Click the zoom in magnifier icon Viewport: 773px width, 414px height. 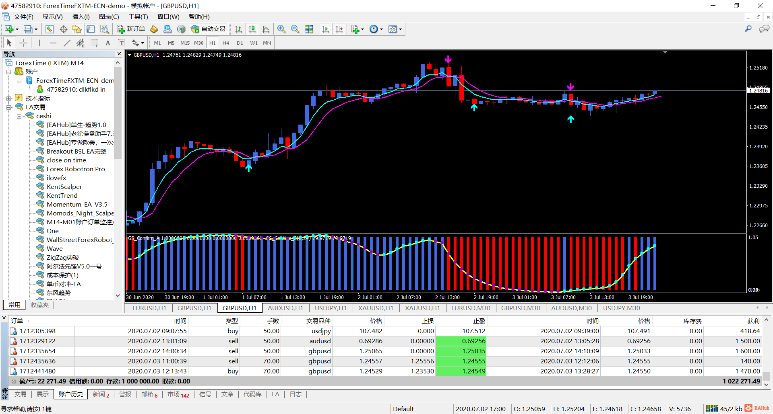pyautogui.click(x=281, y=29)
